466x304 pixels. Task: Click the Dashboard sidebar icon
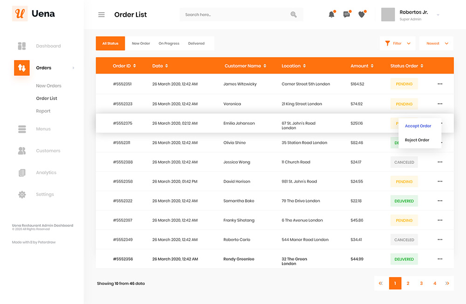(22, 46)
